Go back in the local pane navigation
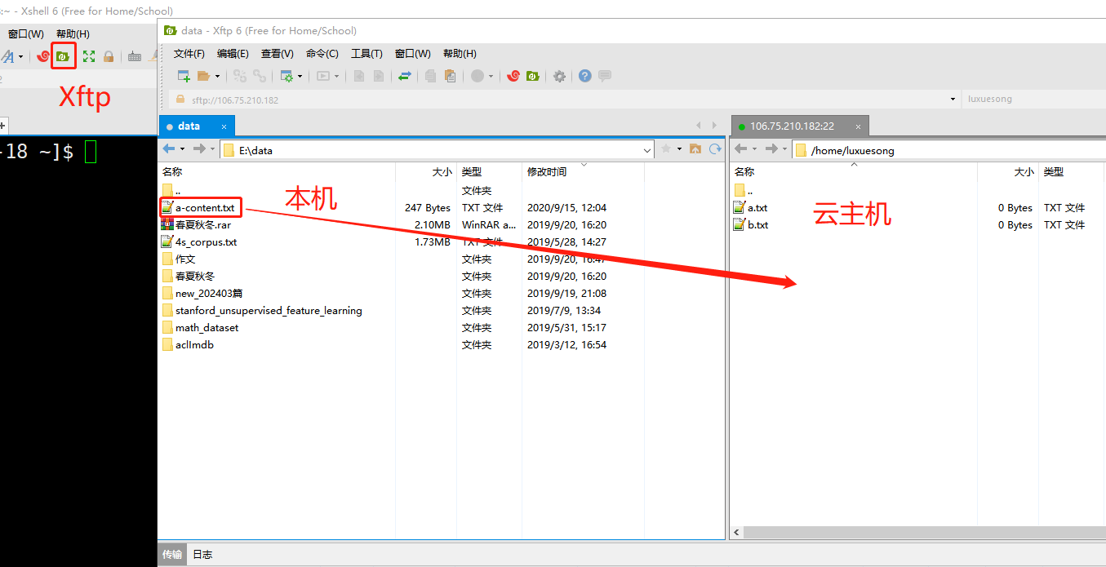Image resolution: width=1106 pixels, height=567 pixels. pos(169,149)
